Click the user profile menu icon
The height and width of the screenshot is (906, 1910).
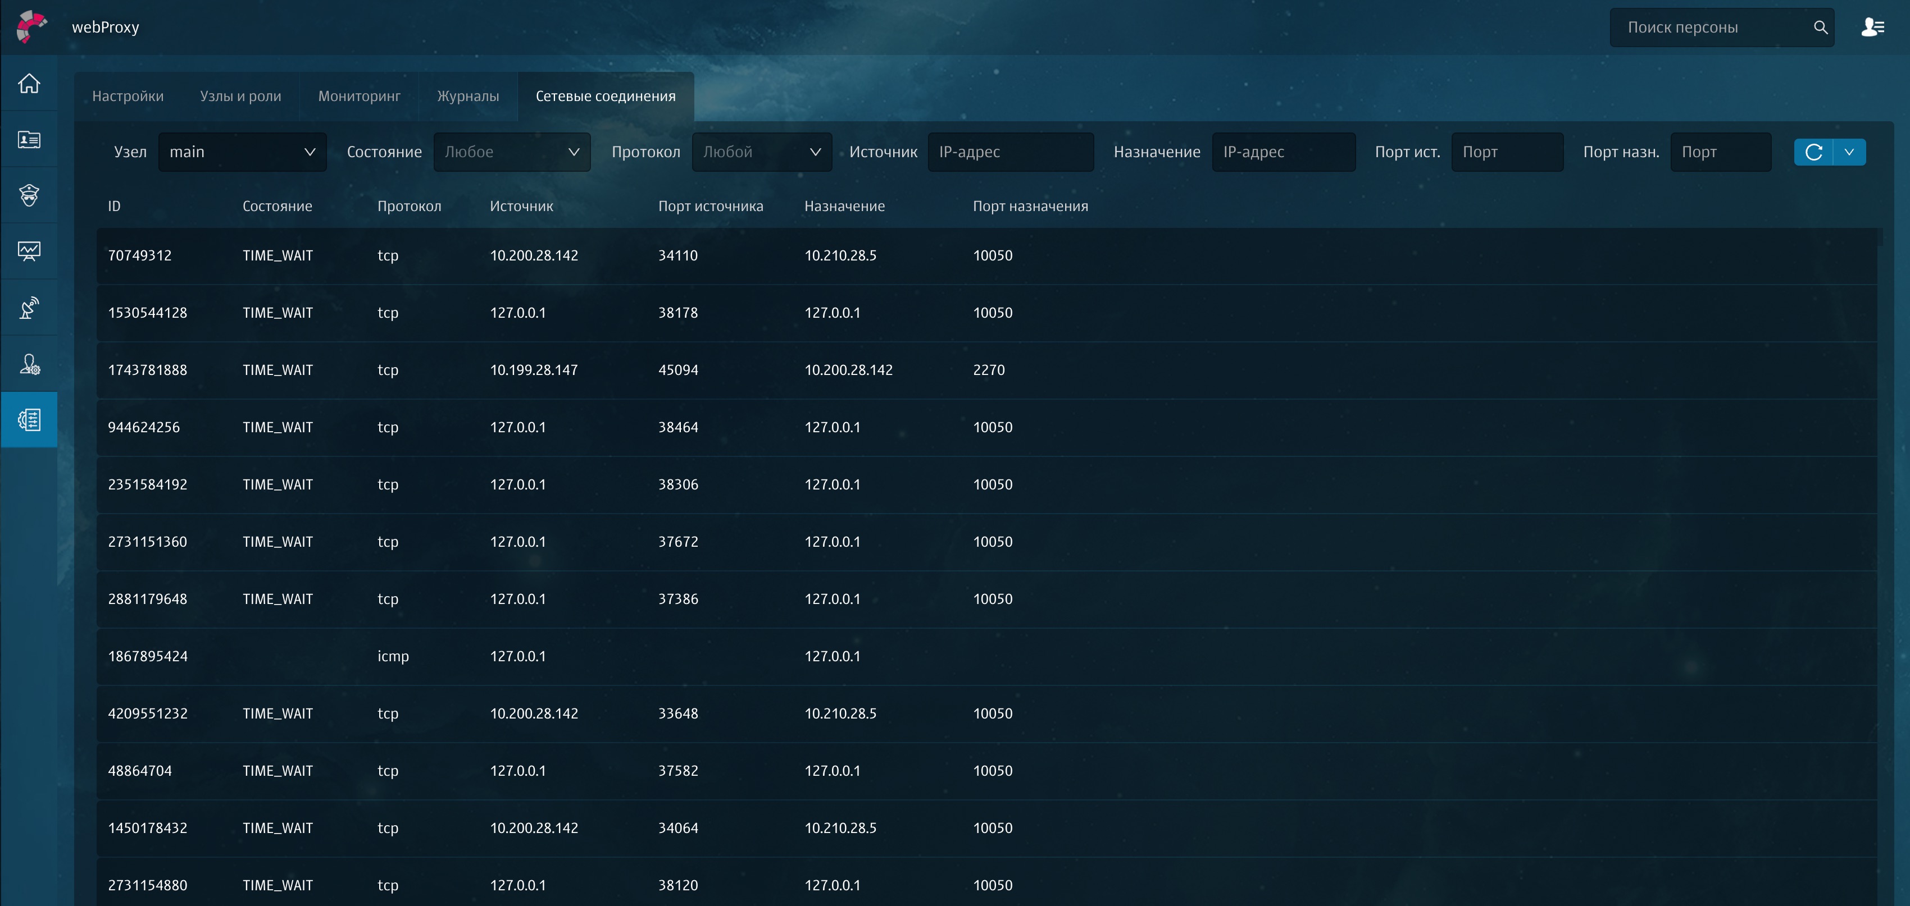[x=1872, y=28]
